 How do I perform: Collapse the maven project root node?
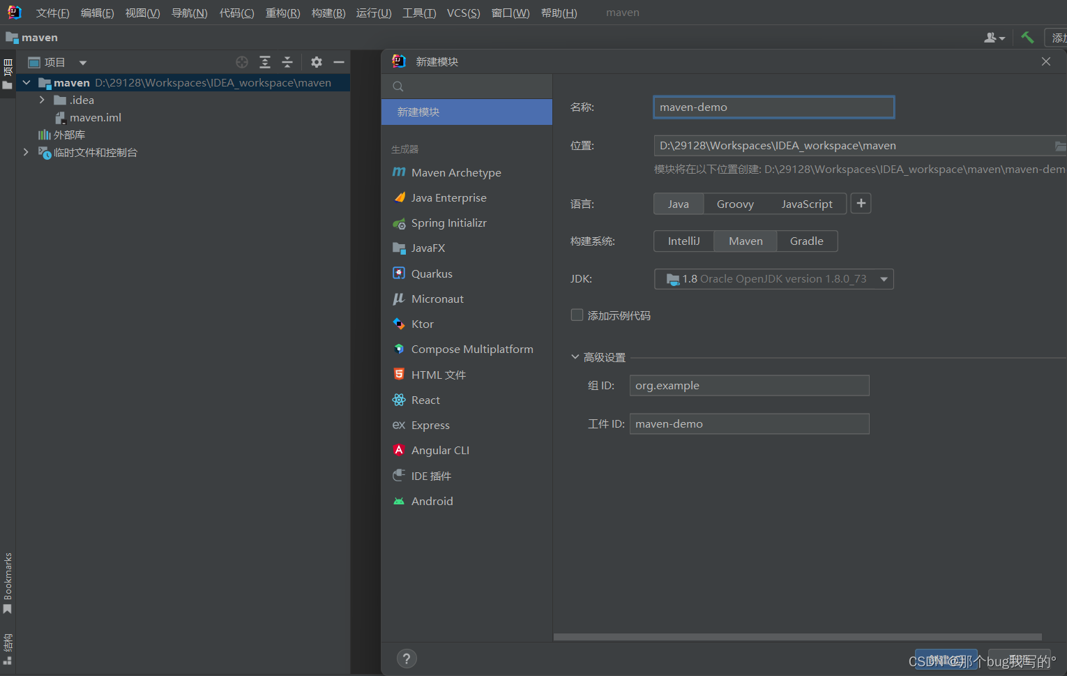click(x=27, y=82)
